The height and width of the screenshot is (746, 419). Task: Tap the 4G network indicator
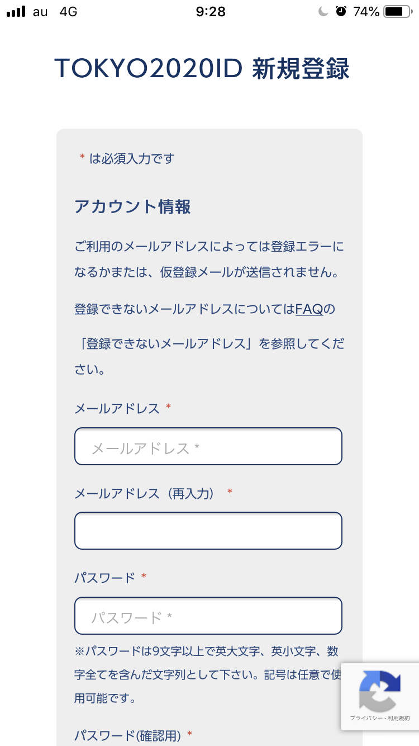68,12
